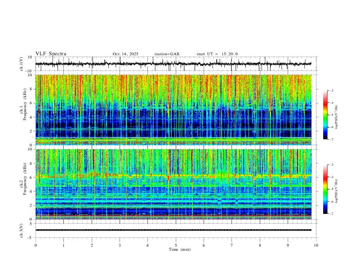Click the ch.1 "Frequency (kHz)" axis title
Screen dimensions: 356x275
25,105
